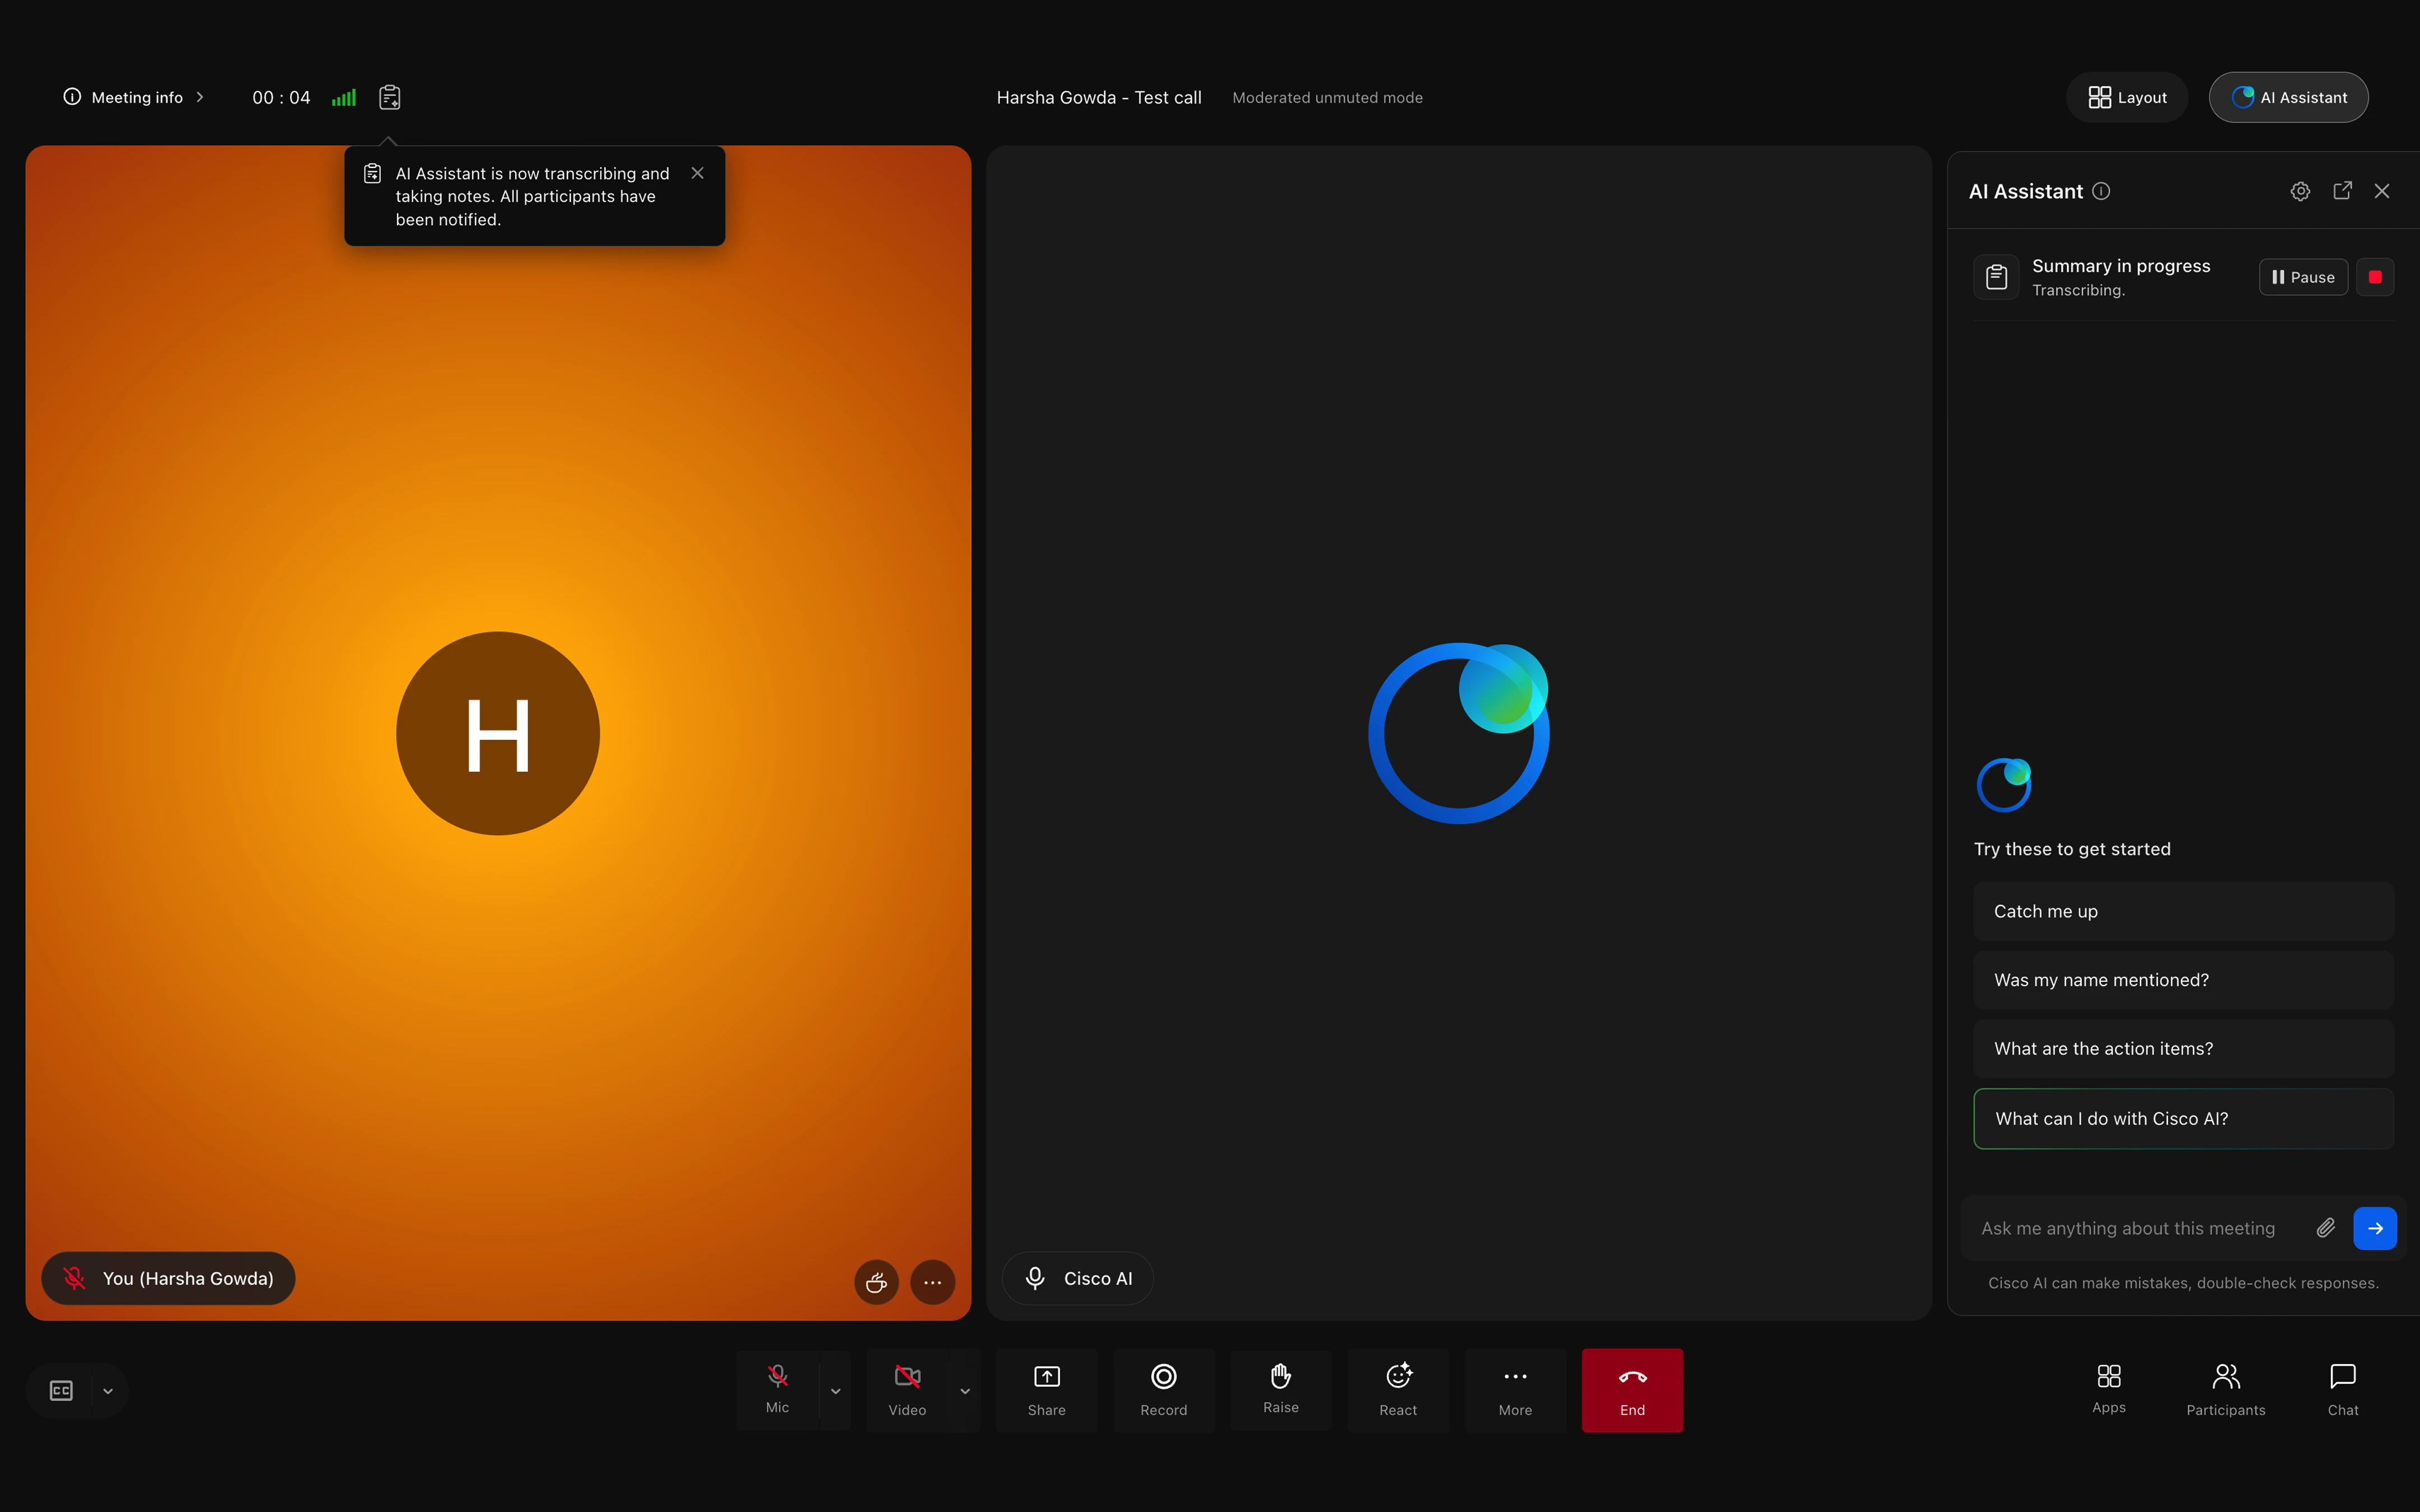The height and width of the screenshot is (1512, 2420).
Task: Click the Cisco AI microphone label
Action: coord(1078,1278)
